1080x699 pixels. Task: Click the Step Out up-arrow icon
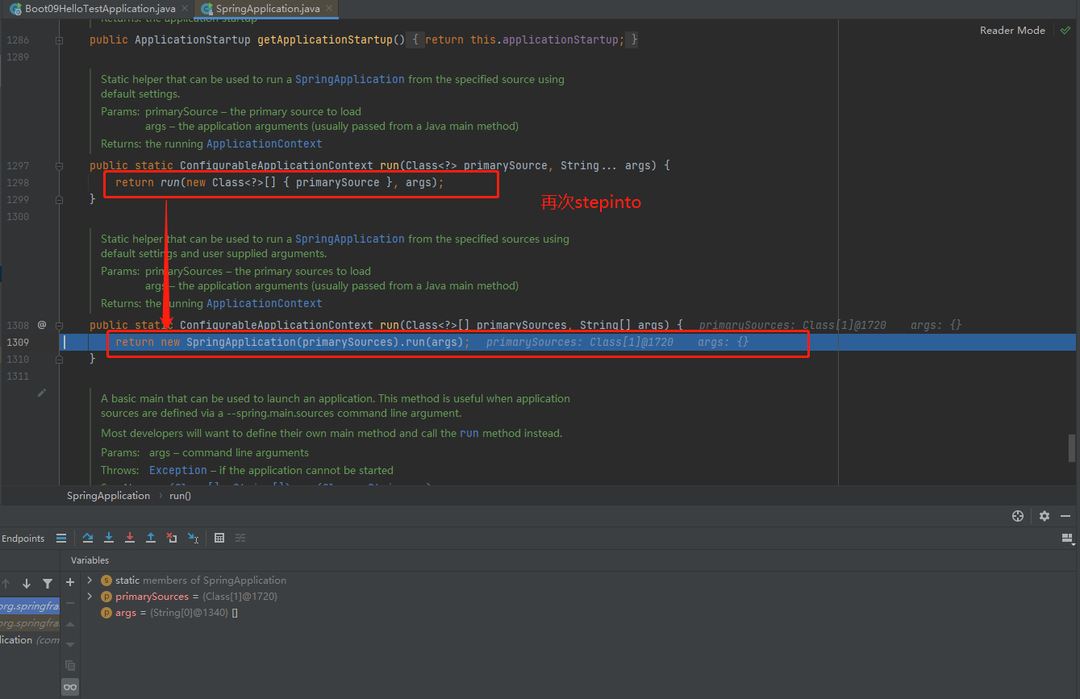(151, 538)
